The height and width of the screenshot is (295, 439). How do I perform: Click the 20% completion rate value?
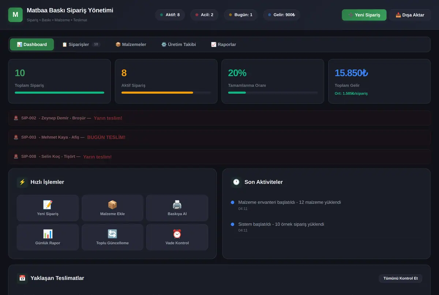coord(237,73)
